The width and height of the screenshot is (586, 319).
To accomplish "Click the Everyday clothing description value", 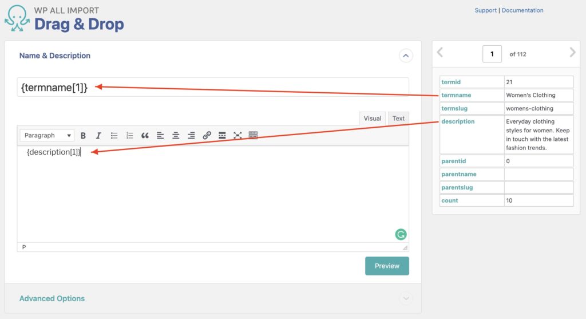I will [539, 135].
